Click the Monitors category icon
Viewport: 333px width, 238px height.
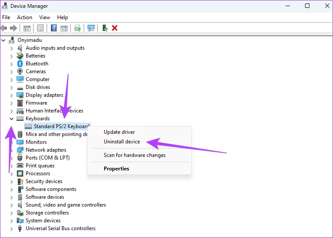tap(20, 142)
